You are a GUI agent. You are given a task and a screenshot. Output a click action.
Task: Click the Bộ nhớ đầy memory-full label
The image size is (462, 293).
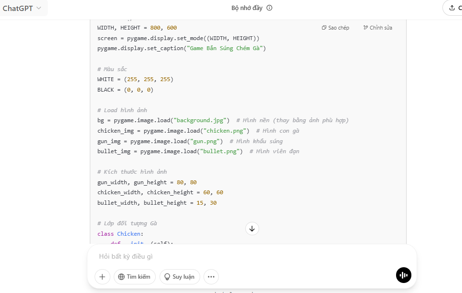pos(248,8)
